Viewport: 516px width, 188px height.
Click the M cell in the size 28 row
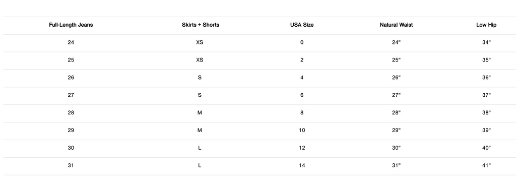point(200,112)
